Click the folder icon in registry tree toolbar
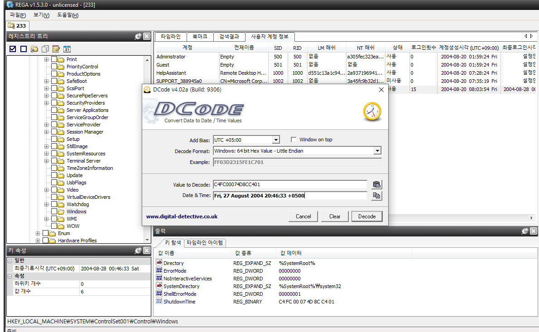 34,49
